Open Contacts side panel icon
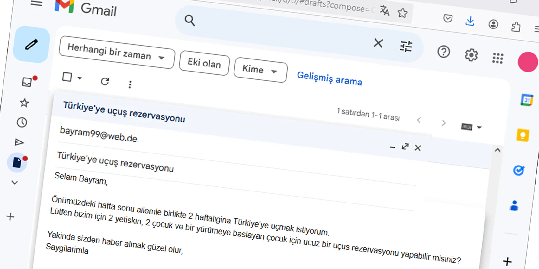 click(x=514, y=206)
